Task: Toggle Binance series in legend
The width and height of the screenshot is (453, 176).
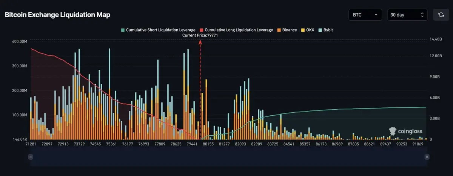Action: click(x=287, y=30)
